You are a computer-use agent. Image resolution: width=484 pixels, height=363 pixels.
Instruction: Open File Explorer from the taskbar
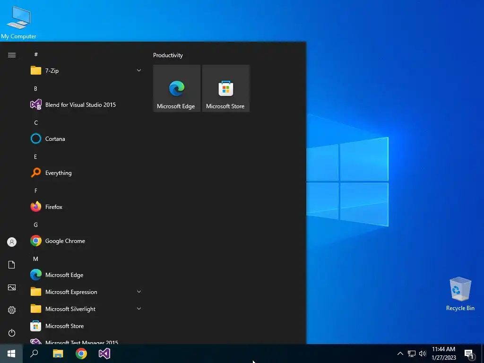pos(58,354)
